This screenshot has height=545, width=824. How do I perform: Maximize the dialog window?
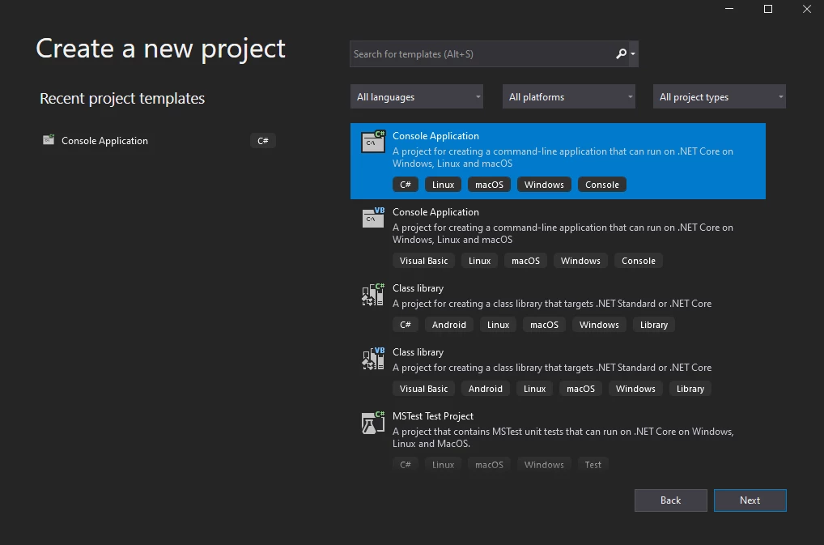pos(768,9)
